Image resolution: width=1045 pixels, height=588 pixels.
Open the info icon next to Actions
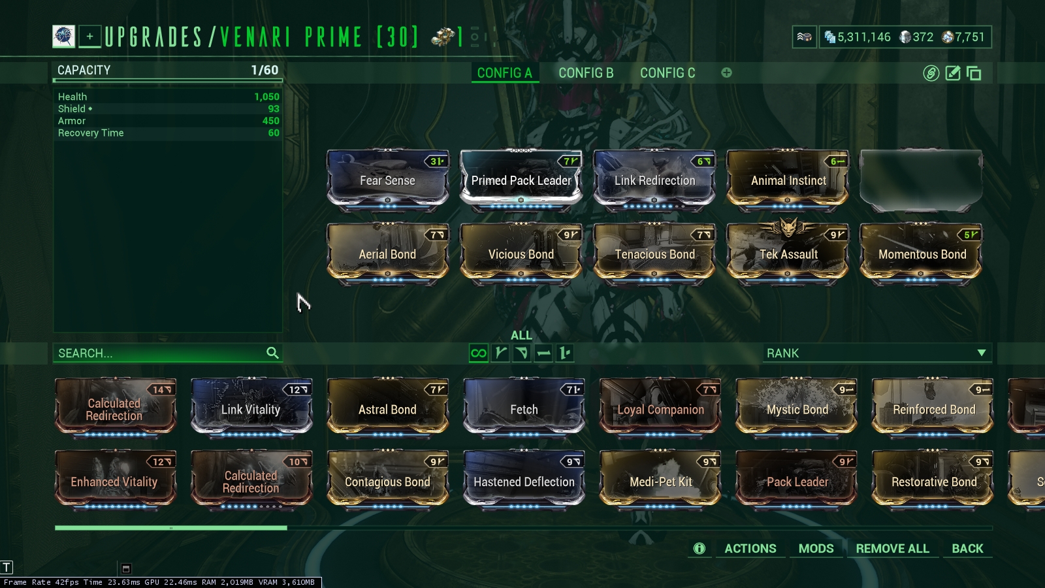click(x=699, y=548)
